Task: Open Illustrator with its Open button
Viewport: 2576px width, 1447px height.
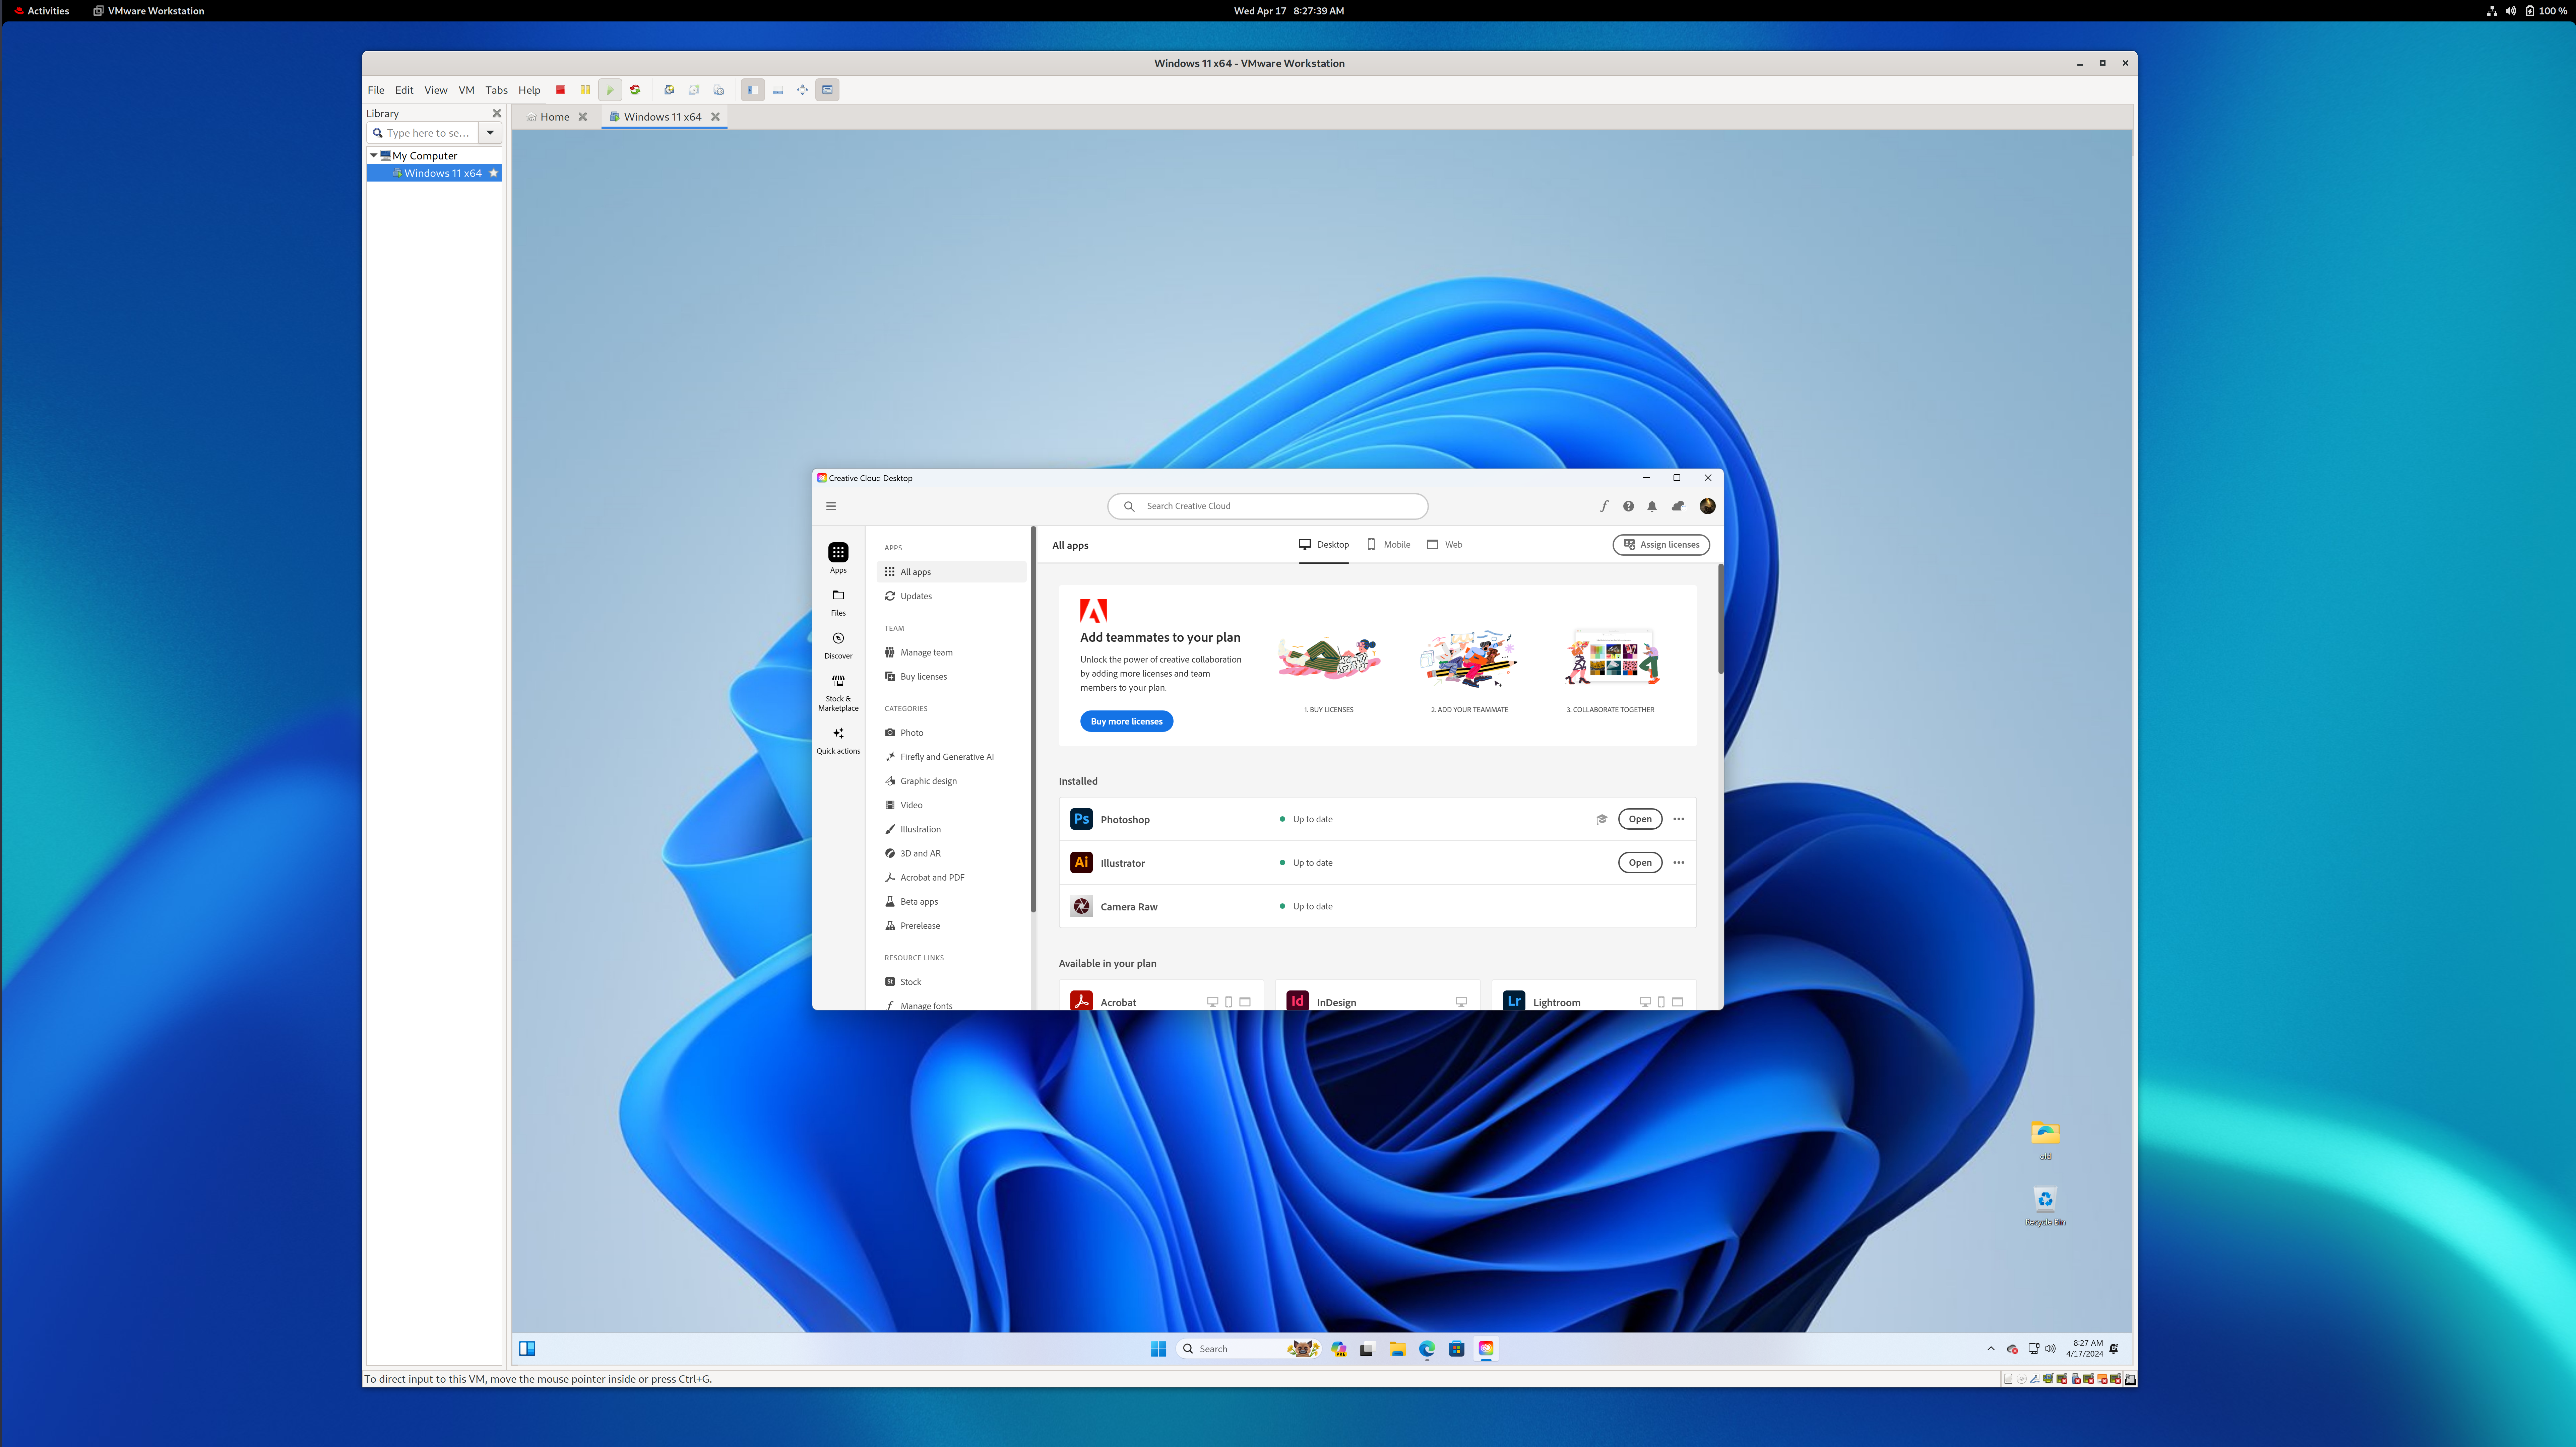Action: tap(1640, 863)
